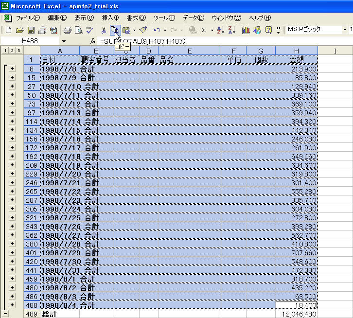
Task: Open the 書式(O) menu
Action: tap(136, 18)
